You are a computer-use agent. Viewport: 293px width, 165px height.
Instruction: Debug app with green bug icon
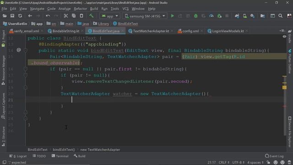(195, 16)
